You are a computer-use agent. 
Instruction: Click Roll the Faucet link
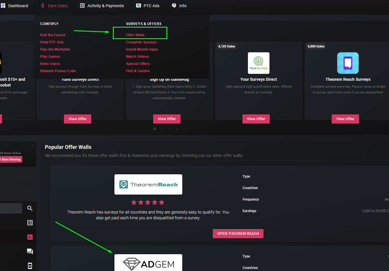53,35
